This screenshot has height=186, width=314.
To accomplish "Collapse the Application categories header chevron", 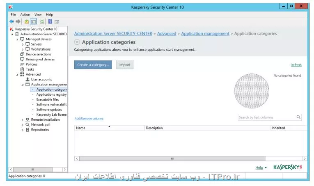I will (77, 42).
